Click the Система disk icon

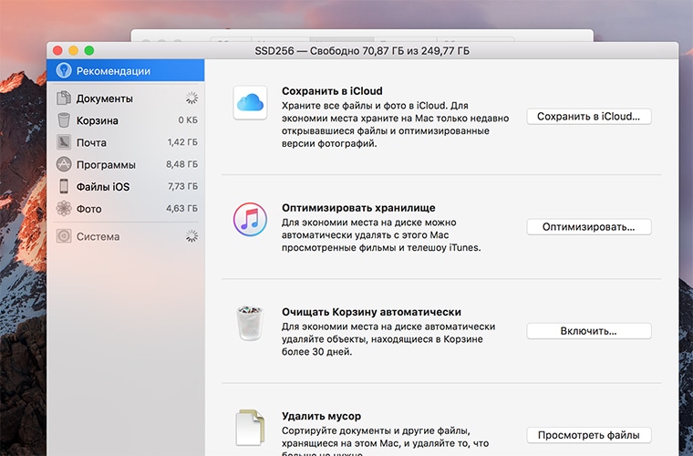coord(64,236)
